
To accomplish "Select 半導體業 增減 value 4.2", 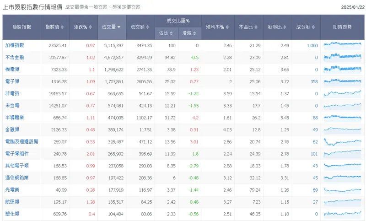I will pos(195,118).
